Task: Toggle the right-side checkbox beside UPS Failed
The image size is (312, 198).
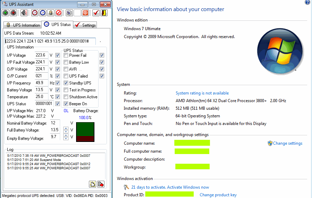Action: click(102, 76)
